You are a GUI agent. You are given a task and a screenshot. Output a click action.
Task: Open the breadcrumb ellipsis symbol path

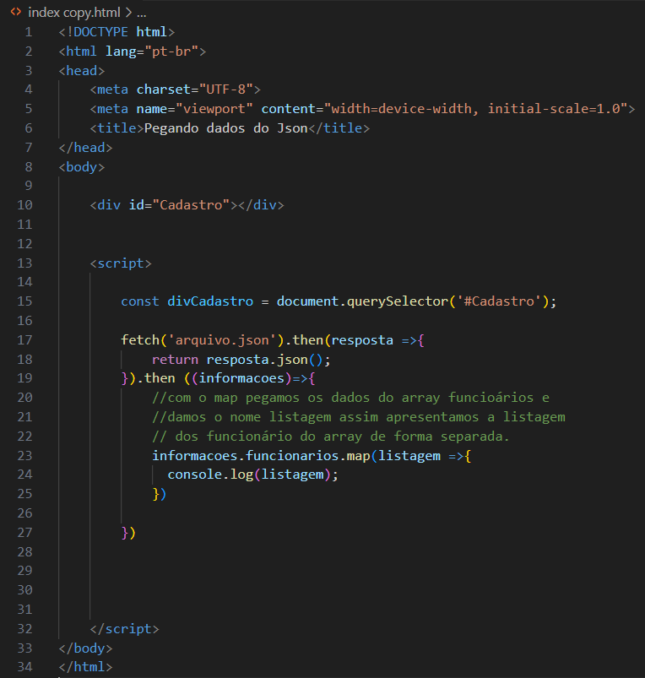tap(141, 14)
